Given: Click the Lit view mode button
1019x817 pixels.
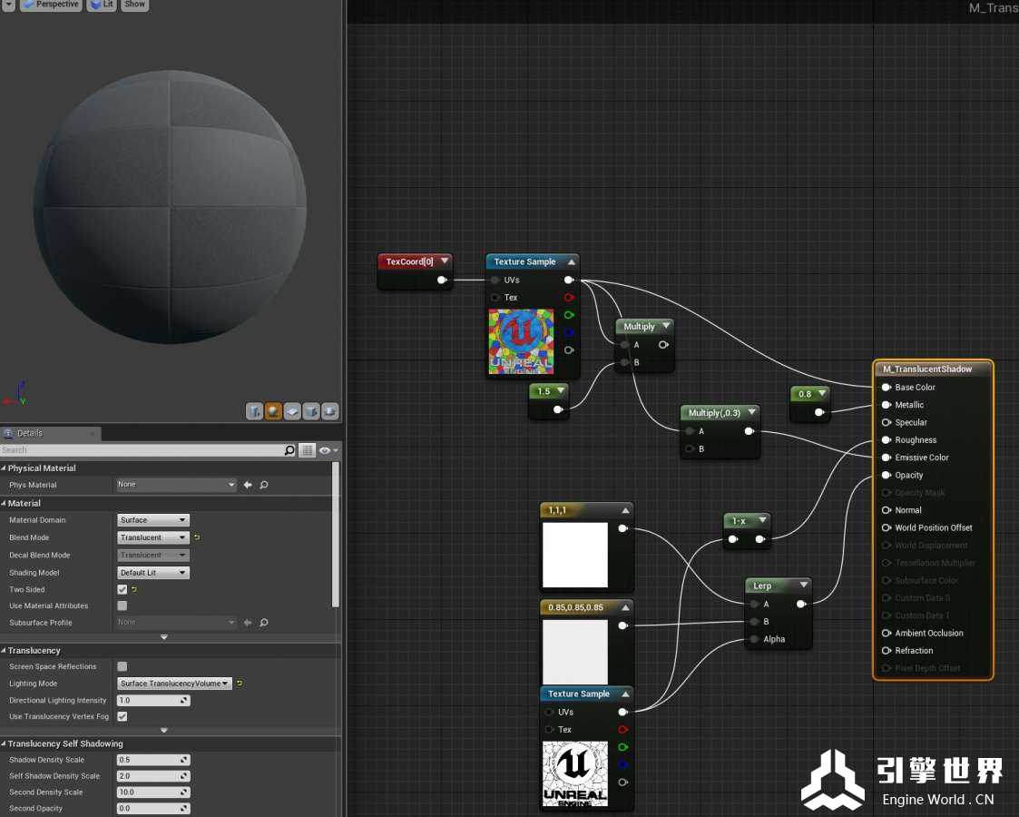Looking at the screenshot, I should point(102,5).
